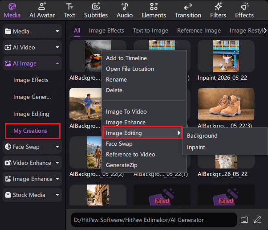The image size is (268, 230).
Task: Open the AI Avatar tool
Action: point(42,11)
